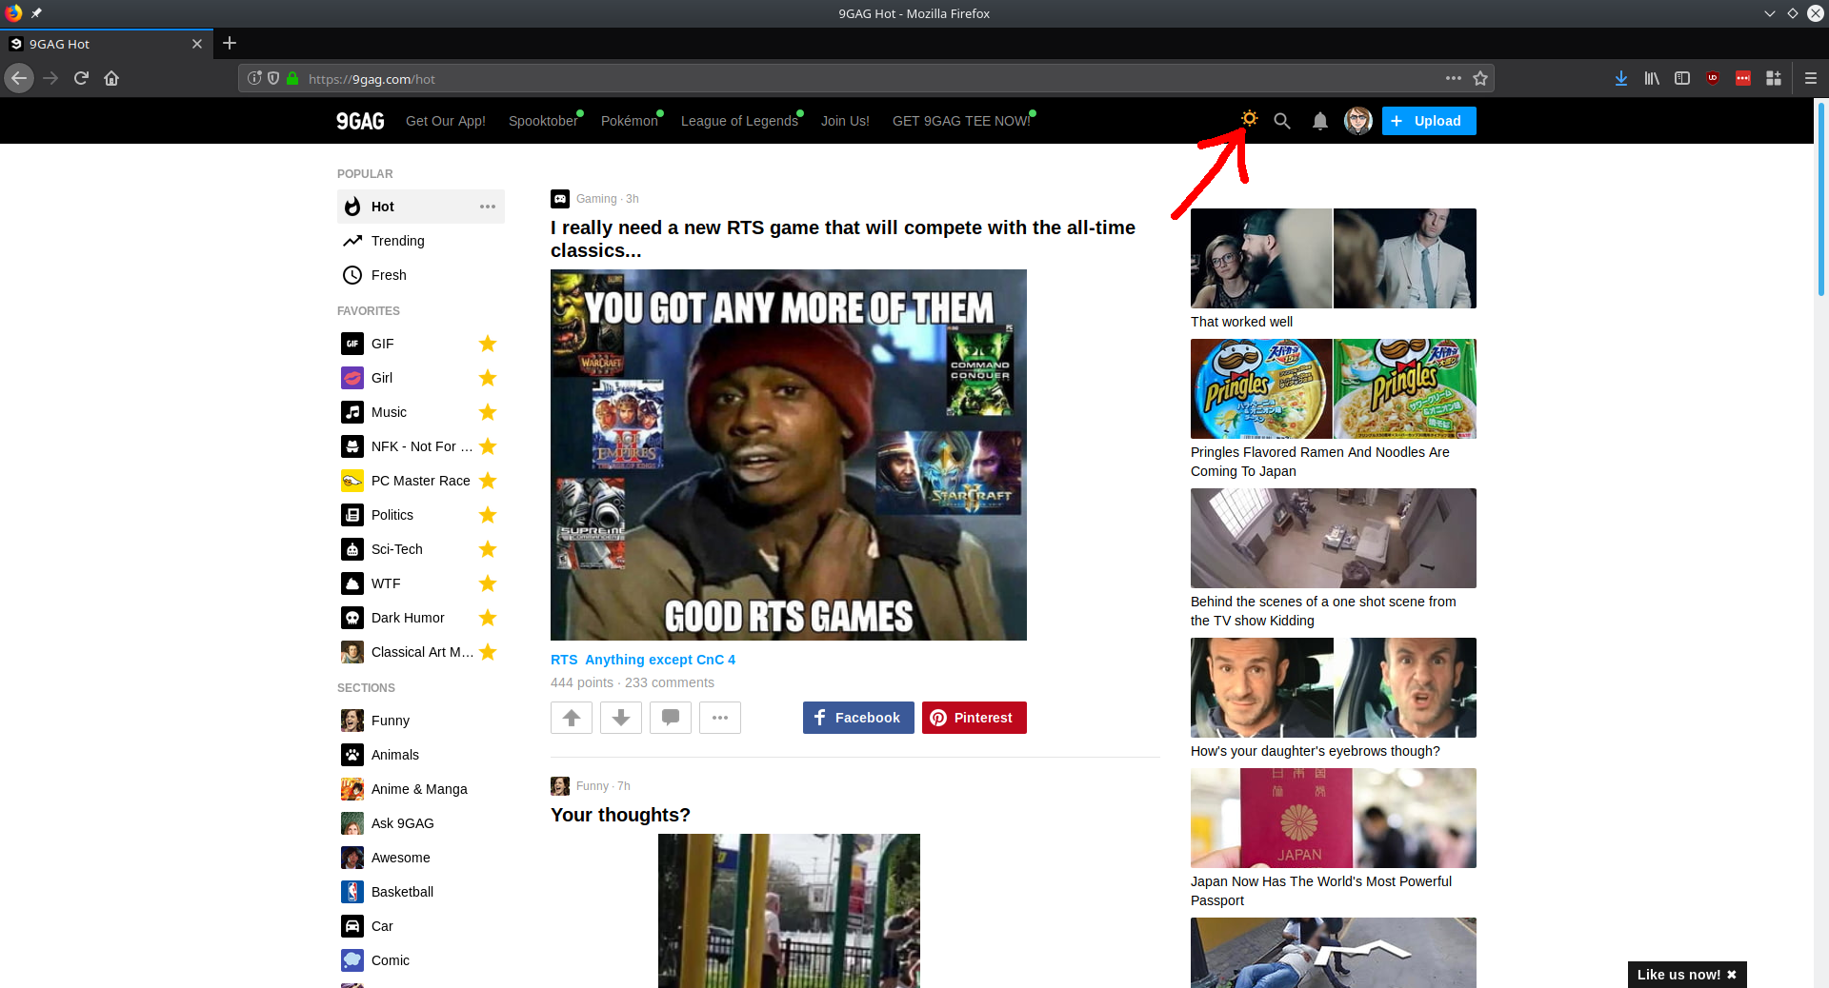
Task: Open the Pokémon section
Action: tap(630, 121)
